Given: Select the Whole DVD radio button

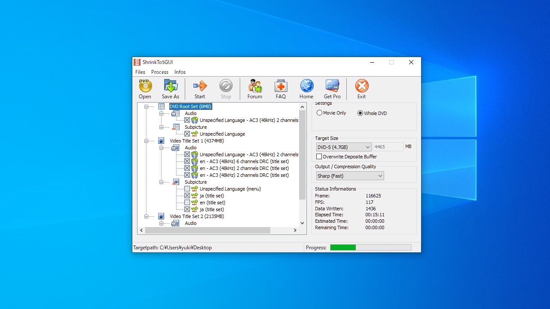Looking at the screenshot, I should 360,113.
